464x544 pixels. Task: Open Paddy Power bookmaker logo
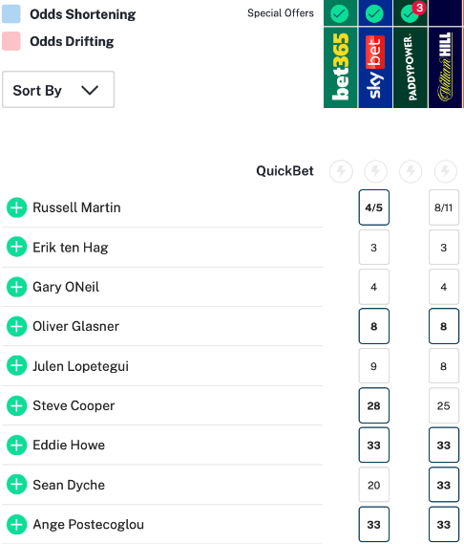411,67
